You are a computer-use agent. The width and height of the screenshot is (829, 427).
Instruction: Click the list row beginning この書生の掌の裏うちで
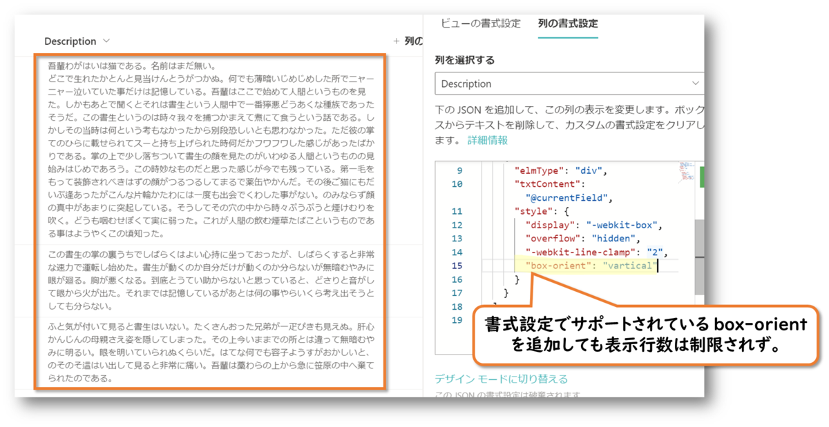pyautogui.click(x=210, y=279)
